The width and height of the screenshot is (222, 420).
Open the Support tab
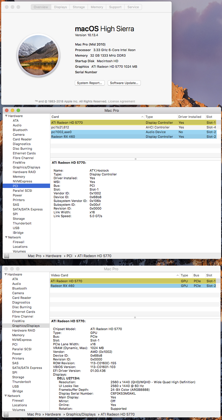[115, 7]
